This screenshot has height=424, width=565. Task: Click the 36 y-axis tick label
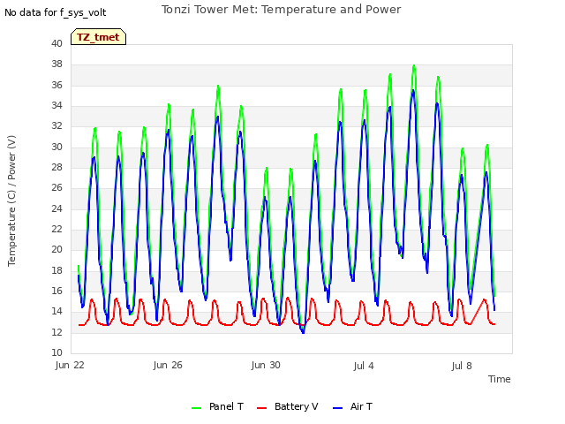pyautogui.click(x=56, y=85)
